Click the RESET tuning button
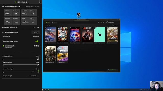Image resolution: width=163 pixels, height=91 pixels. (36, 32)
